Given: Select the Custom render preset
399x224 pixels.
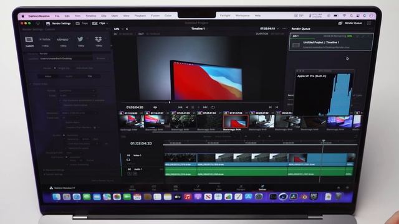Looking at the screenshot, I should [29, 42].
